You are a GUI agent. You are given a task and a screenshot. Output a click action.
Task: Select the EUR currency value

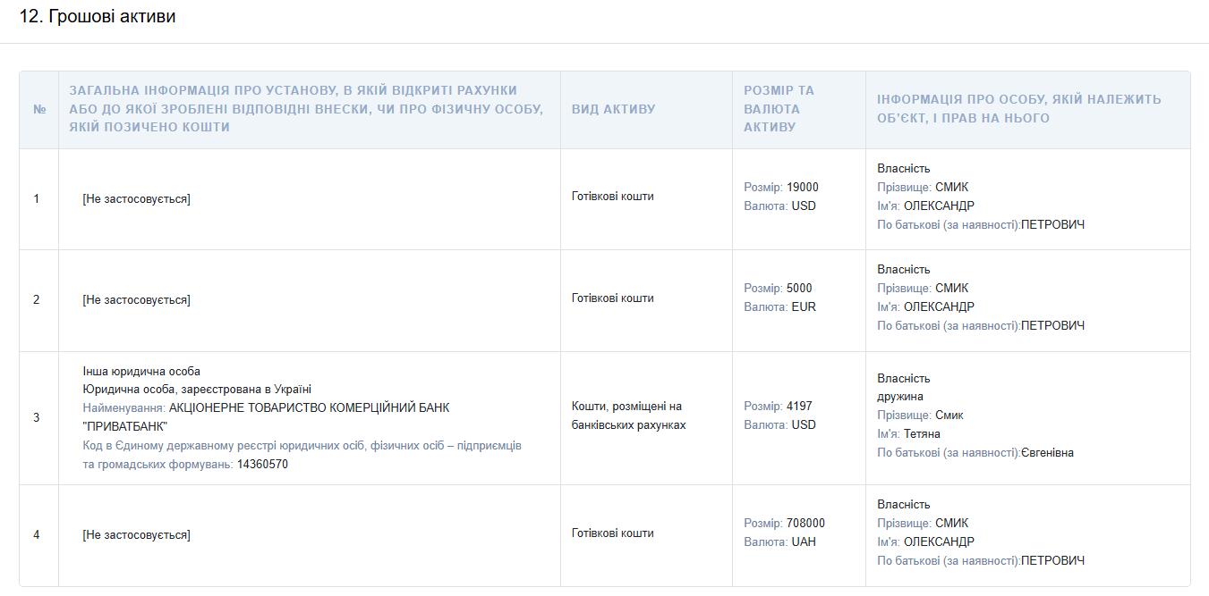(x=804, y=307)
